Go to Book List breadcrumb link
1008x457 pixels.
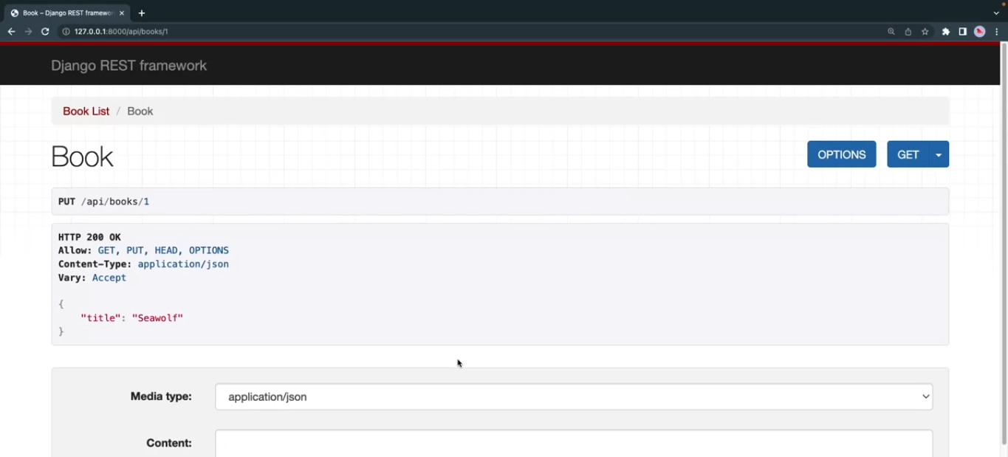click(86, 111)
